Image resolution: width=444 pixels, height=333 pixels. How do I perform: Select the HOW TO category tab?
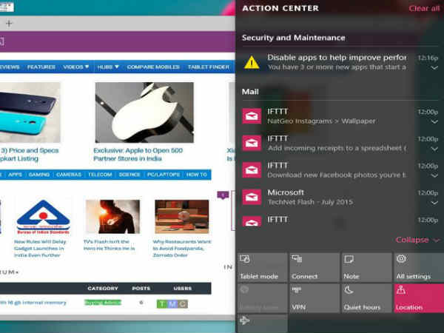tap(197, 175)
